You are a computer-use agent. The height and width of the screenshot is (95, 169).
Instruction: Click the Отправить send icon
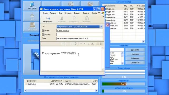48,18
